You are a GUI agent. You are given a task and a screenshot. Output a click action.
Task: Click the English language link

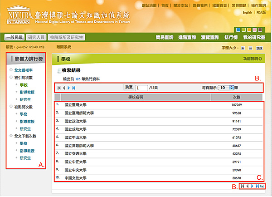[x=247, y=13]
